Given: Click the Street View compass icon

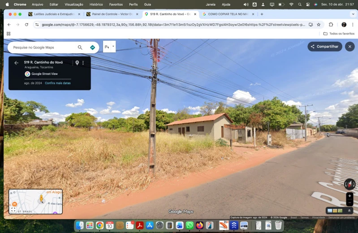Looking at the screenshot, I should tap(349, 184).
